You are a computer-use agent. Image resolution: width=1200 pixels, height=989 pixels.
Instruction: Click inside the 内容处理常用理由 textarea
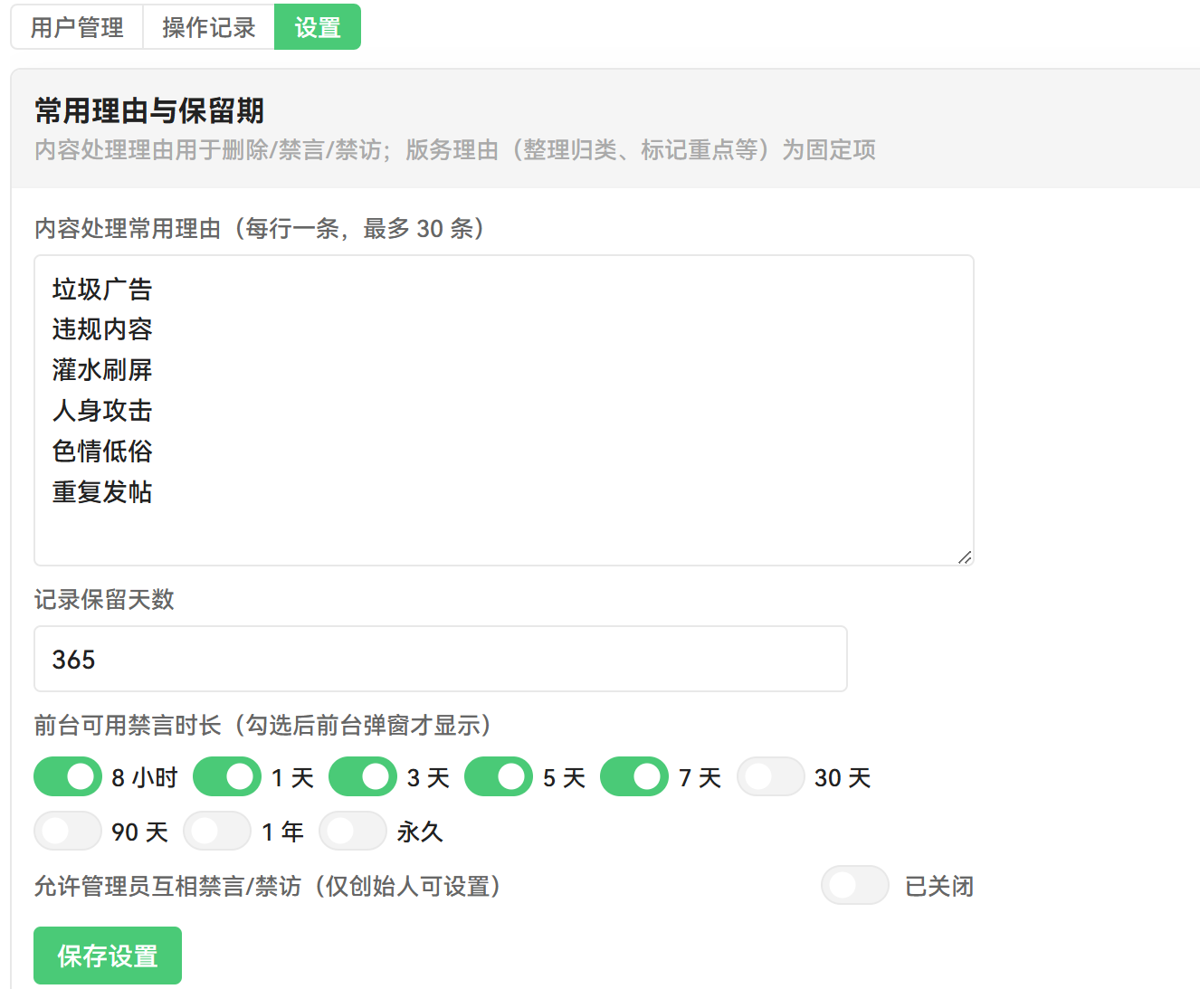[x=504, y=410]
